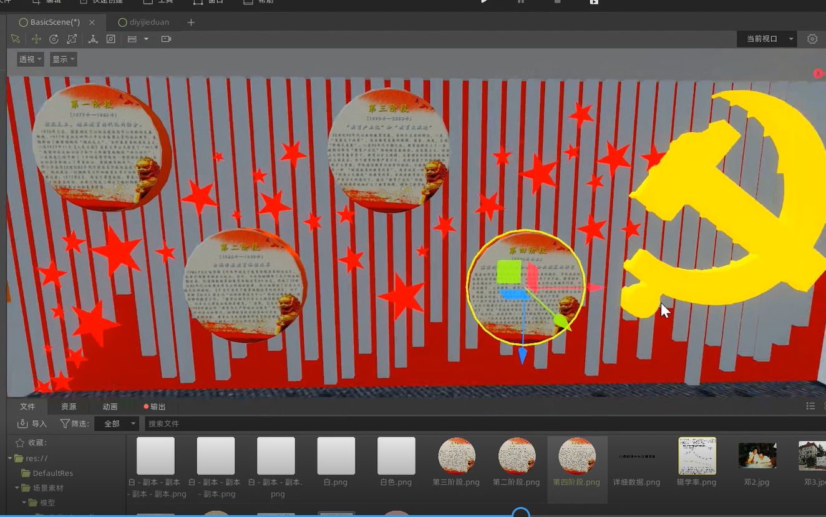
Task: Select the measurement ruler tool
Action: (132, 39)
